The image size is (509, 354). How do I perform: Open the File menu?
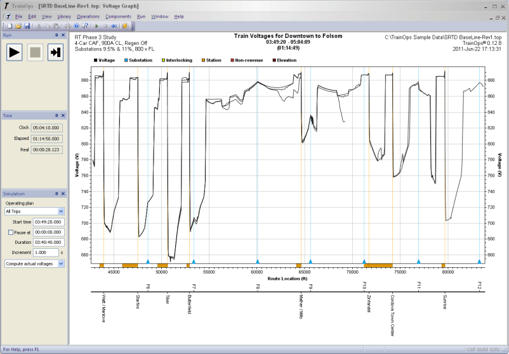(19, 16)
